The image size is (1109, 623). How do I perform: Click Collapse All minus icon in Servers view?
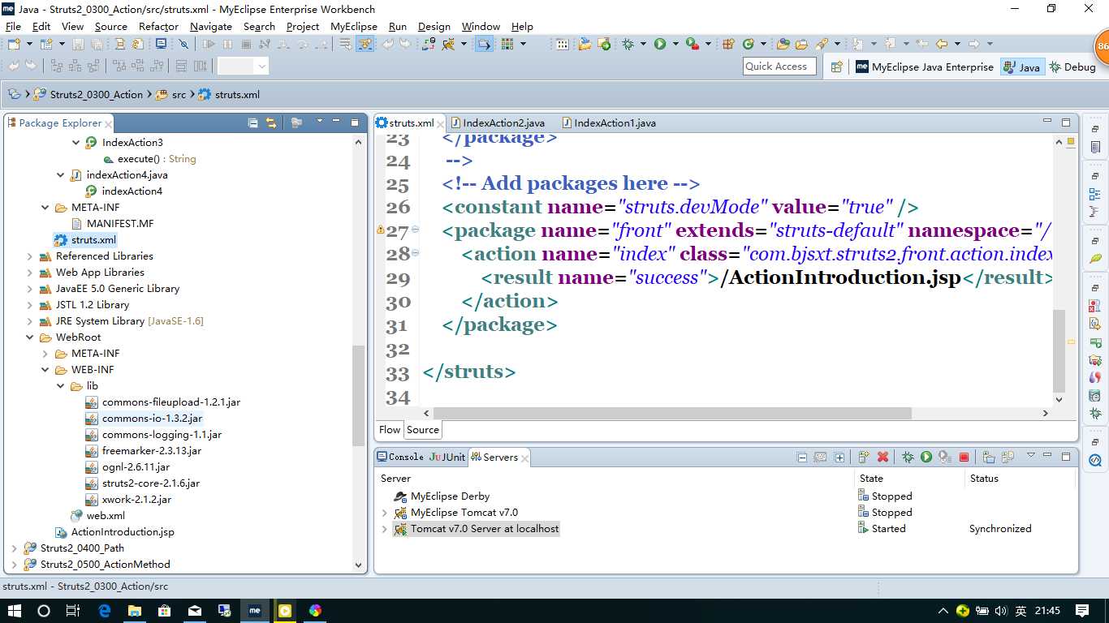802,458
